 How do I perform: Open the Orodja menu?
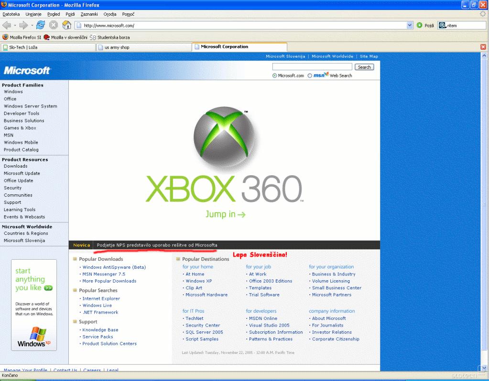click(110, 14)
